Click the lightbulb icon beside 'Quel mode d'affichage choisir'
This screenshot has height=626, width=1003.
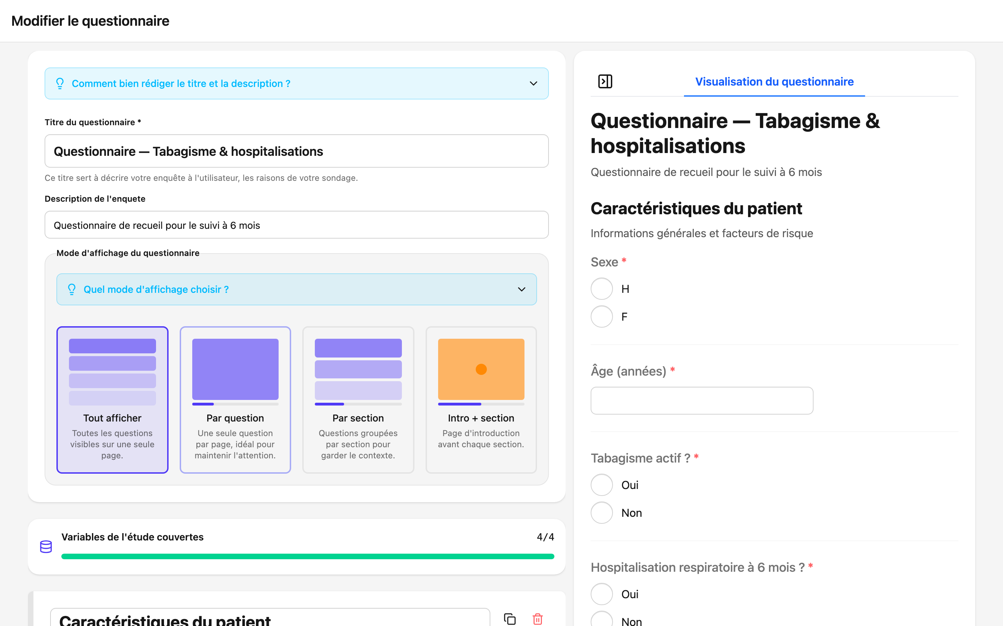(72, 289)
